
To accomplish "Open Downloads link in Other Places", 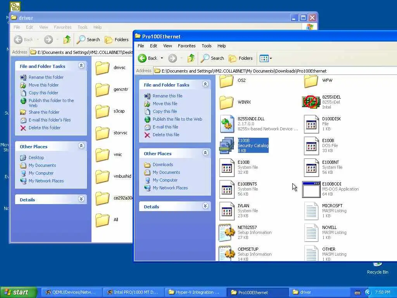I will point(163,165).
